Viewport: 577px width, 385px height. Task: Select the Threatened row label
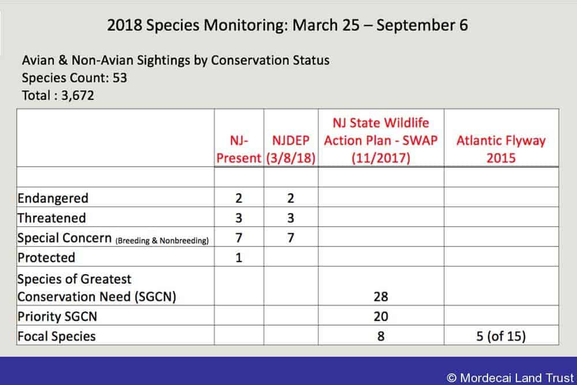[51, 218]
